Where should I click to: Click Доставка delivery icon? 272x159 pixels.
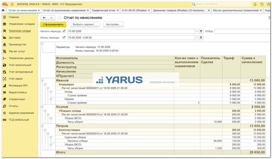pyautogui.click(x=5, y=38)
